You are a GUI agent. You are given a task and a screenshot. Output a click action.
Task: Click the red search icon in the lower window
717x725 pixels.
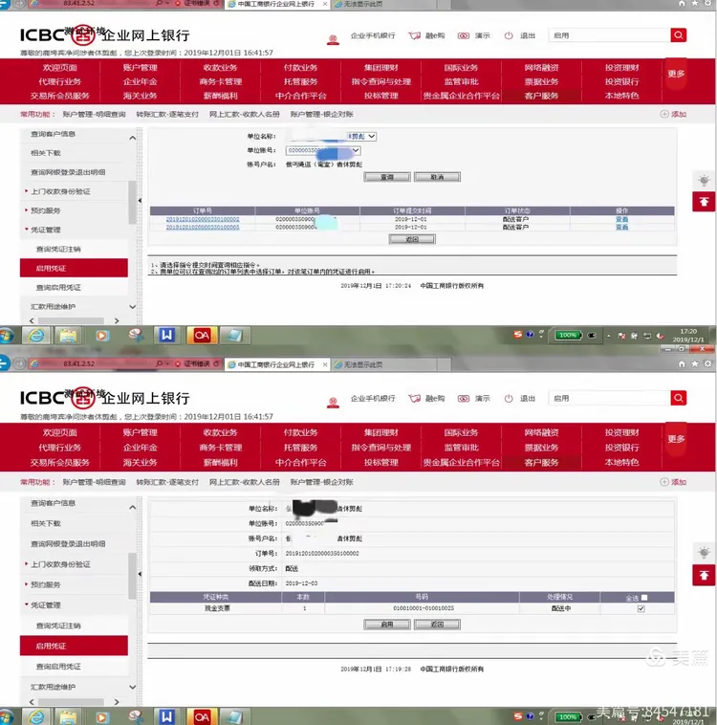(678, 398)
